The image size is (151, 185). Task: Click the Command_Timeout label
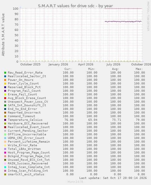[x=22, y=116]
